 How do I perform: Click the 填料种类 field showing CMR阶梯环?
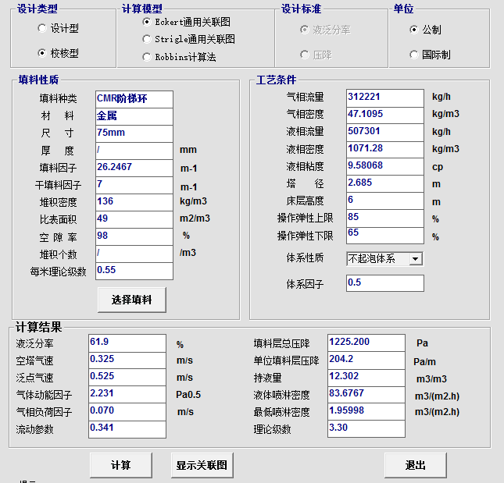click(x=134, y=99)
